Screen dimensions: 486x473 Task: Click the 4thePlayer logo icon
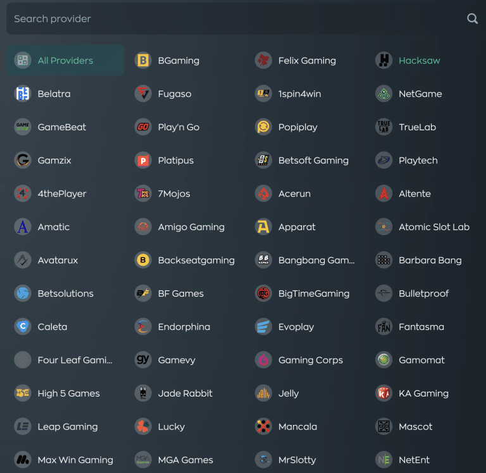click(23, 193)
